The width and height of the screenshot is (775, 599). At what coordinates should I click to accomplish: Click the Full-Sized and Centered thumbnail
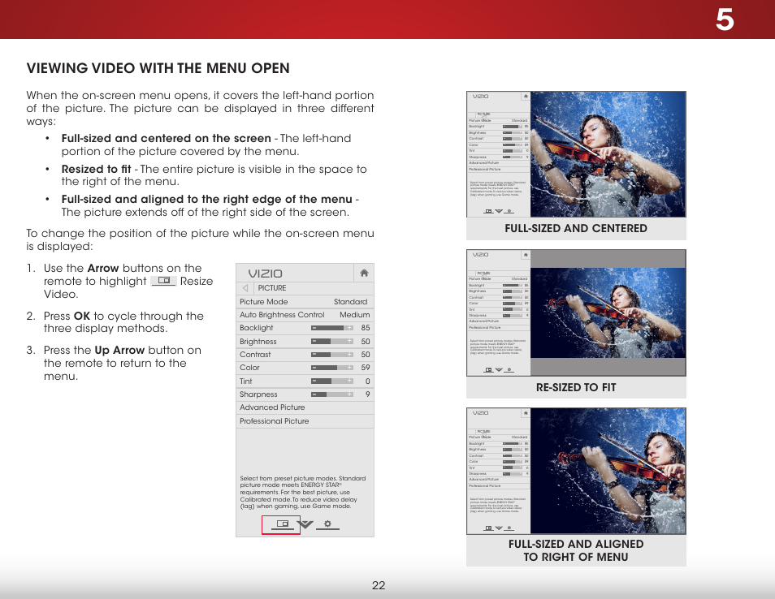tap(576, 154)
